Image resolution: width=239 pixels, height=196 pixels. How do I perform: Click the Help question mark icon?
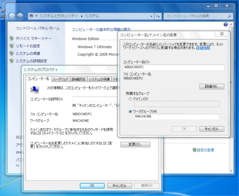point(226,24)
